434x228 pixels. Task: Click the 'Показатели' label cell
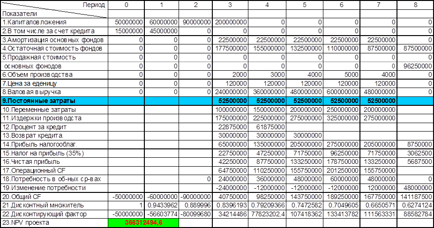point(19,14)
